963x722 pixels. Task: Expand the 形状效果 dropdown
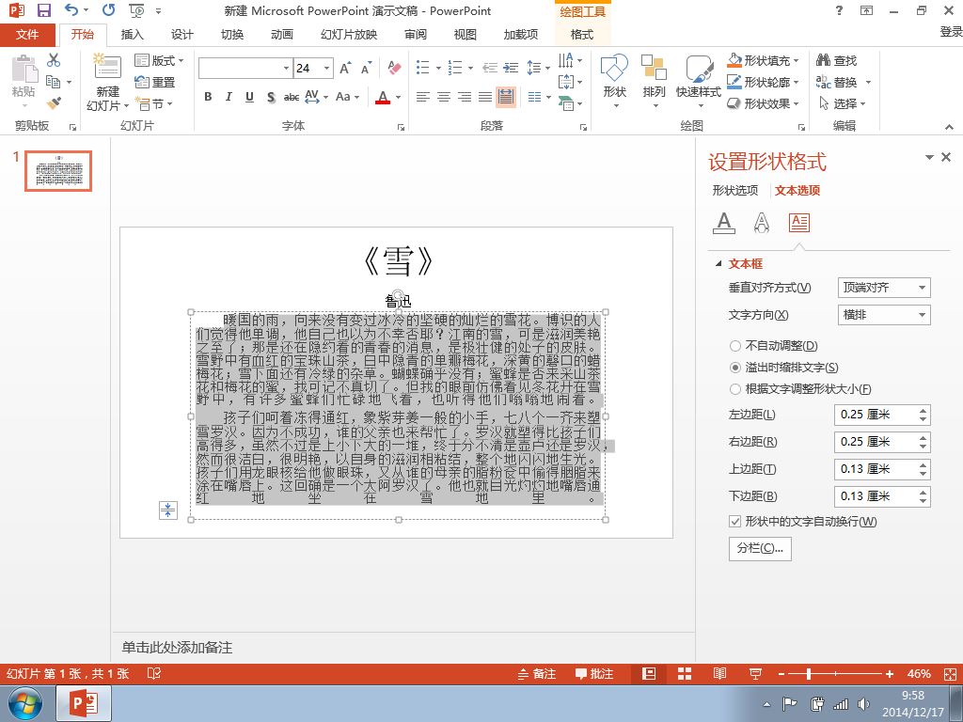(796, 103)
